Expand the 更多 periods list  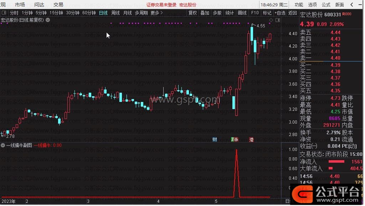(x=157, y=13)
